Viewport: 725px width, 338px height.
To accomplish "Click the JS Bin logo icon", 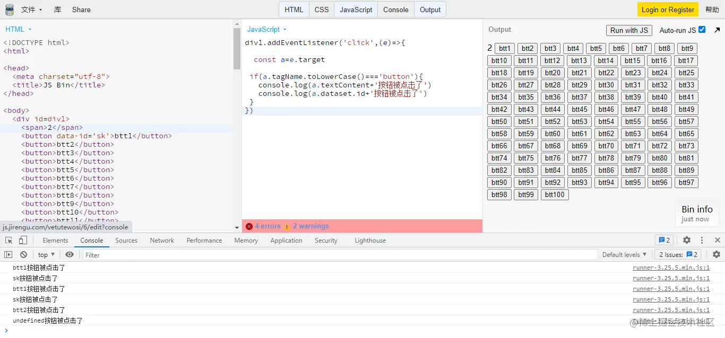I will pyautogui.click(x=10, y=10).
